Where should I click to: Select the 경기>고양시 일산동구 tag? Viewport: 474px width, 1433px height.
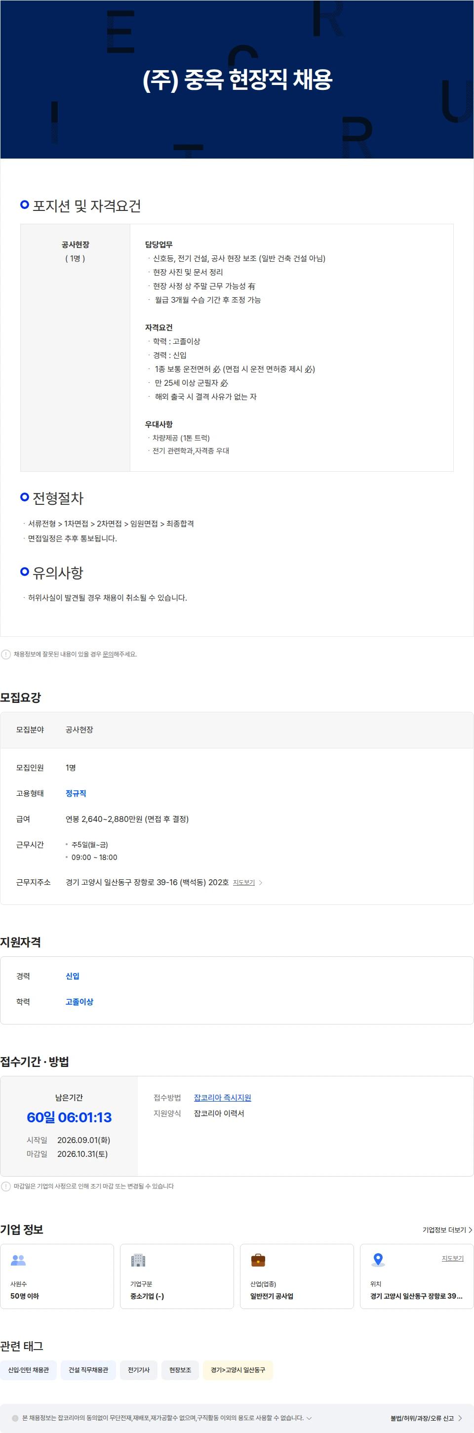point(238,1370)
